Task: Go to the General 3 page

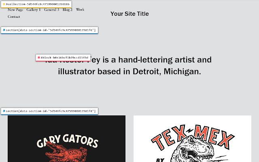Action: (x=51, y=10)
